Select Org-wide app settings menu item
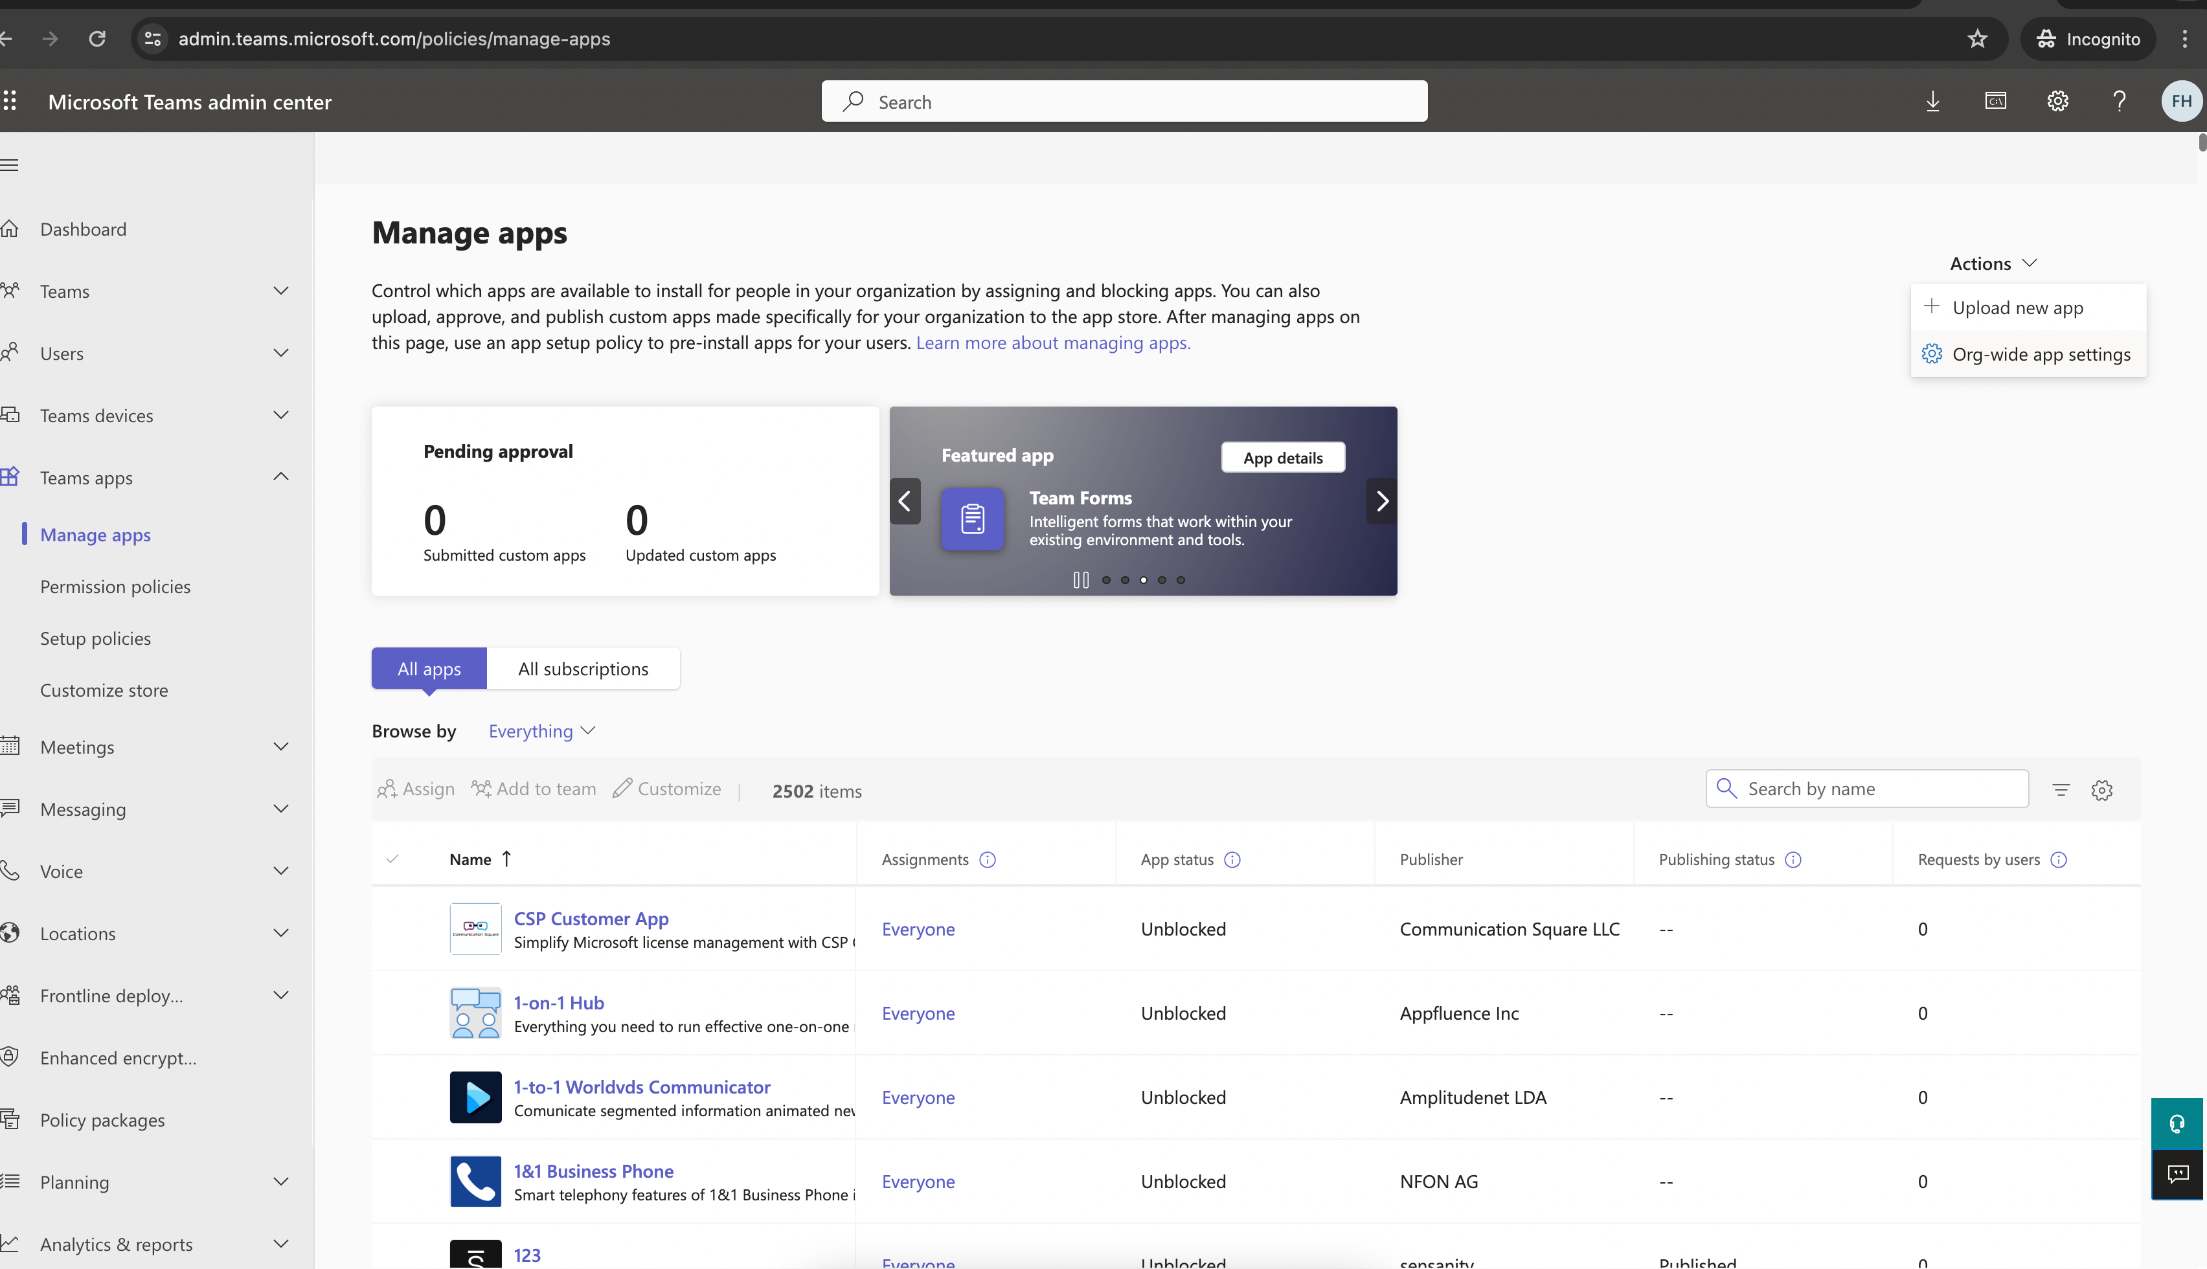Viewport: 2207px width, 1269px height. (2041, 354)
